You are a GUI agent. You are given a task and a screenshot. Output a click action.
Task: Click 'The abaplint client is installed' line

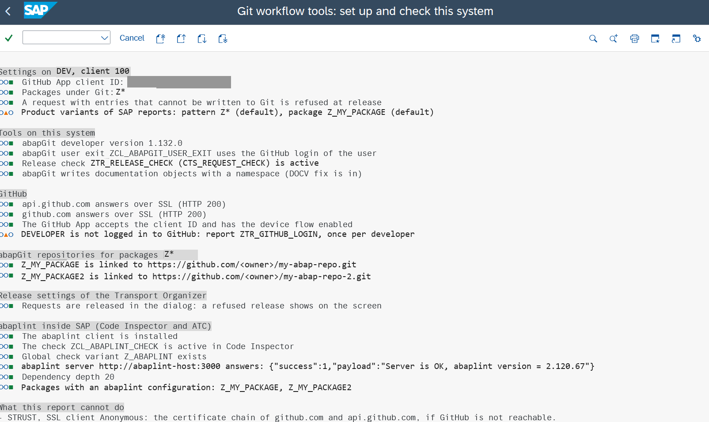click(x=100, y=336)
